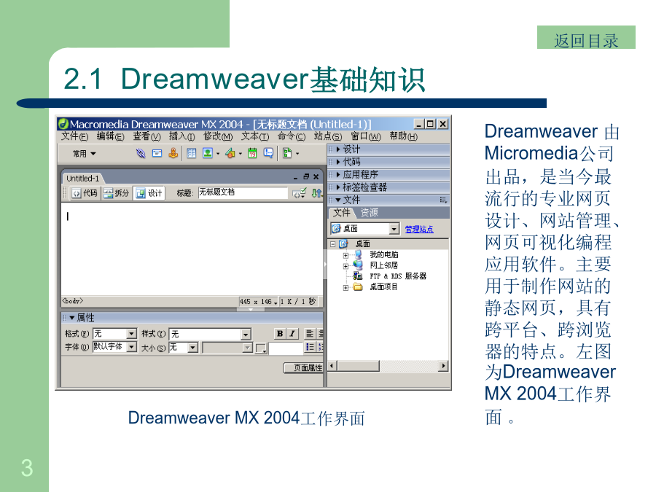The width and height of the screenshot is (656, 492).
Task: Open the 修改 menu
Action: click(x=218, y=136)
